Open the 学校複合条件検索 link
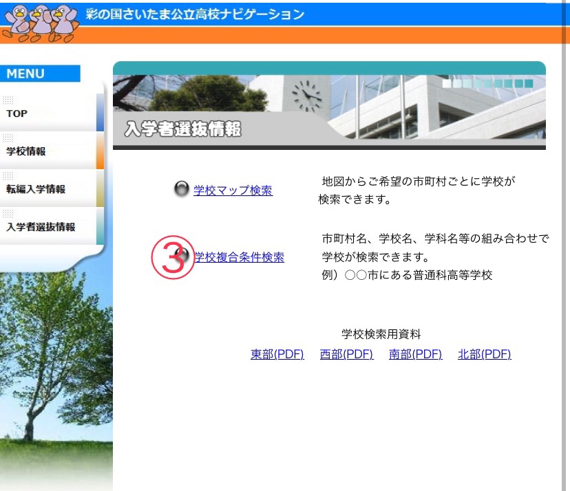This screenshot has width=570, height=491. (x=239, y=257)
